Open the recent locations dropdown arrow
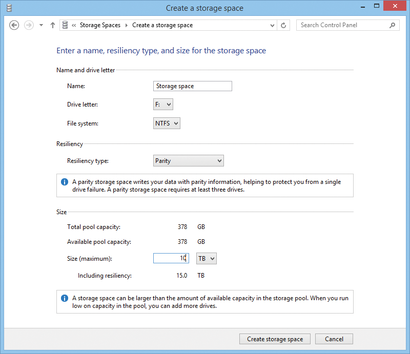Viewport: 410px width, 354px height. pos(41,25)
